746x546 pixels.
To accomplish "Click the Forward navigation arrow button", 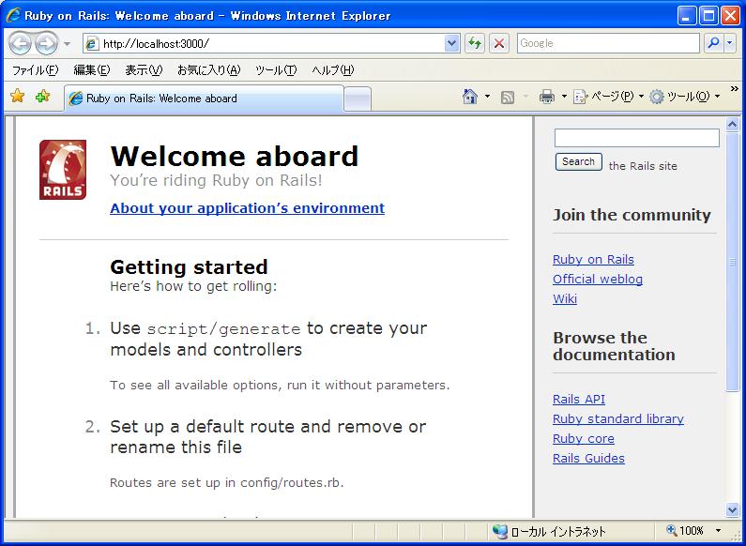I will 47,44.
